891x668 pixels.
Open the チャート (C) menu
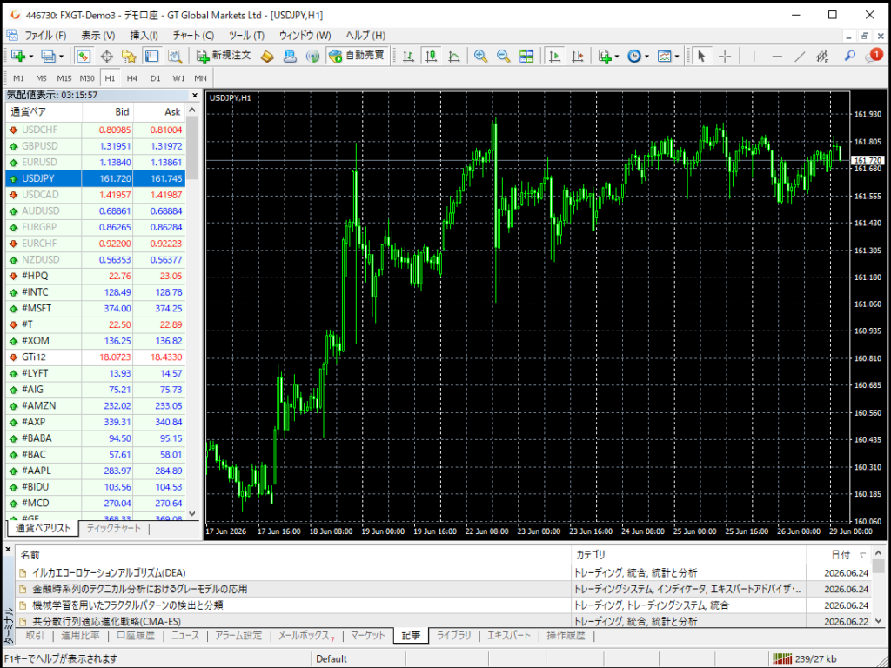pyautogui.click(x=193, y=35)
